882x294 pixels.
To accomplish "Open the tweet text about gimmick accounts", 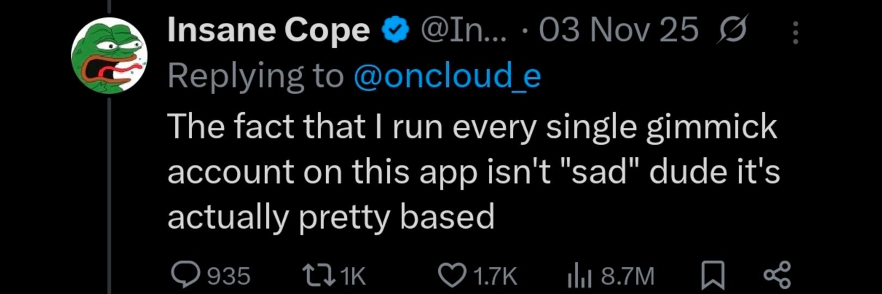I will tap(473, 171).
